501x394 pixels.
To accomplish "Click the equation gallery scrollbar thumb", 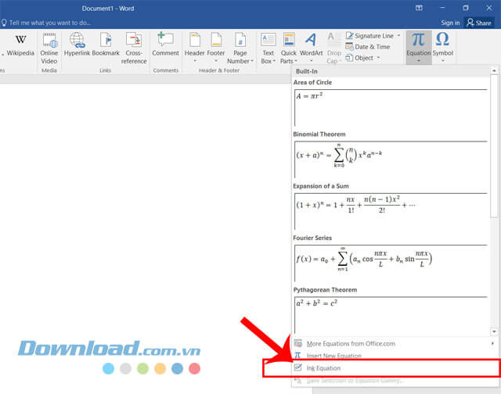I will 494,146.
